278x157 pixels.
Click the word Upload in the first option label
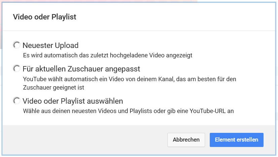66,45
